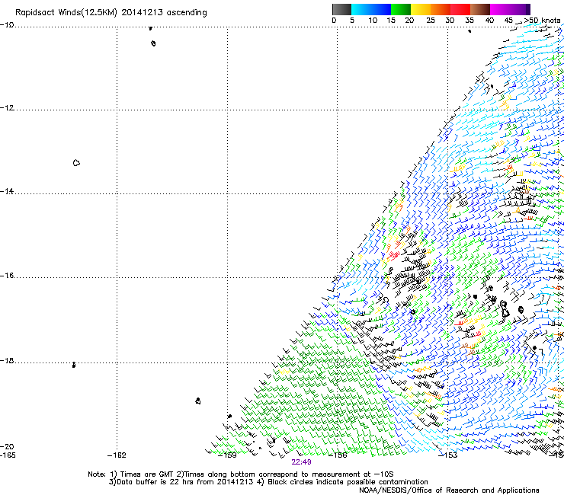The height and width of the screenshot is (495, 564).
Task: Click the title text 'Rapidscat Winds(12.5KM)'
Action: (x=66, y=13)
